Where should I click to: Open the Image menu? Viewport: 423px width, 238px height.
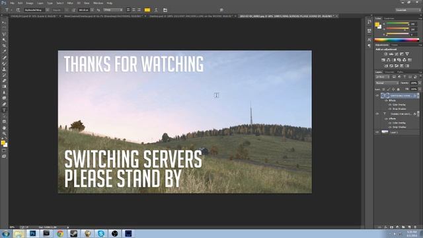[30, 3]
